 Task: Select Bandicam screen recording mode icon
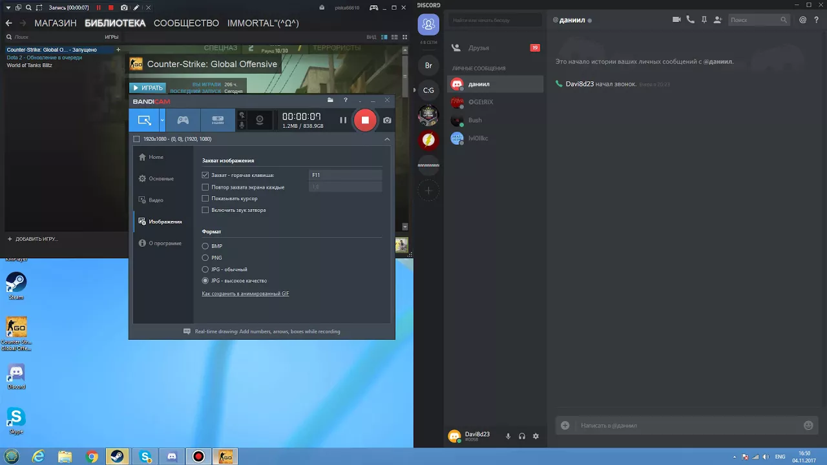pyautogui.click(x=144, y=120)
